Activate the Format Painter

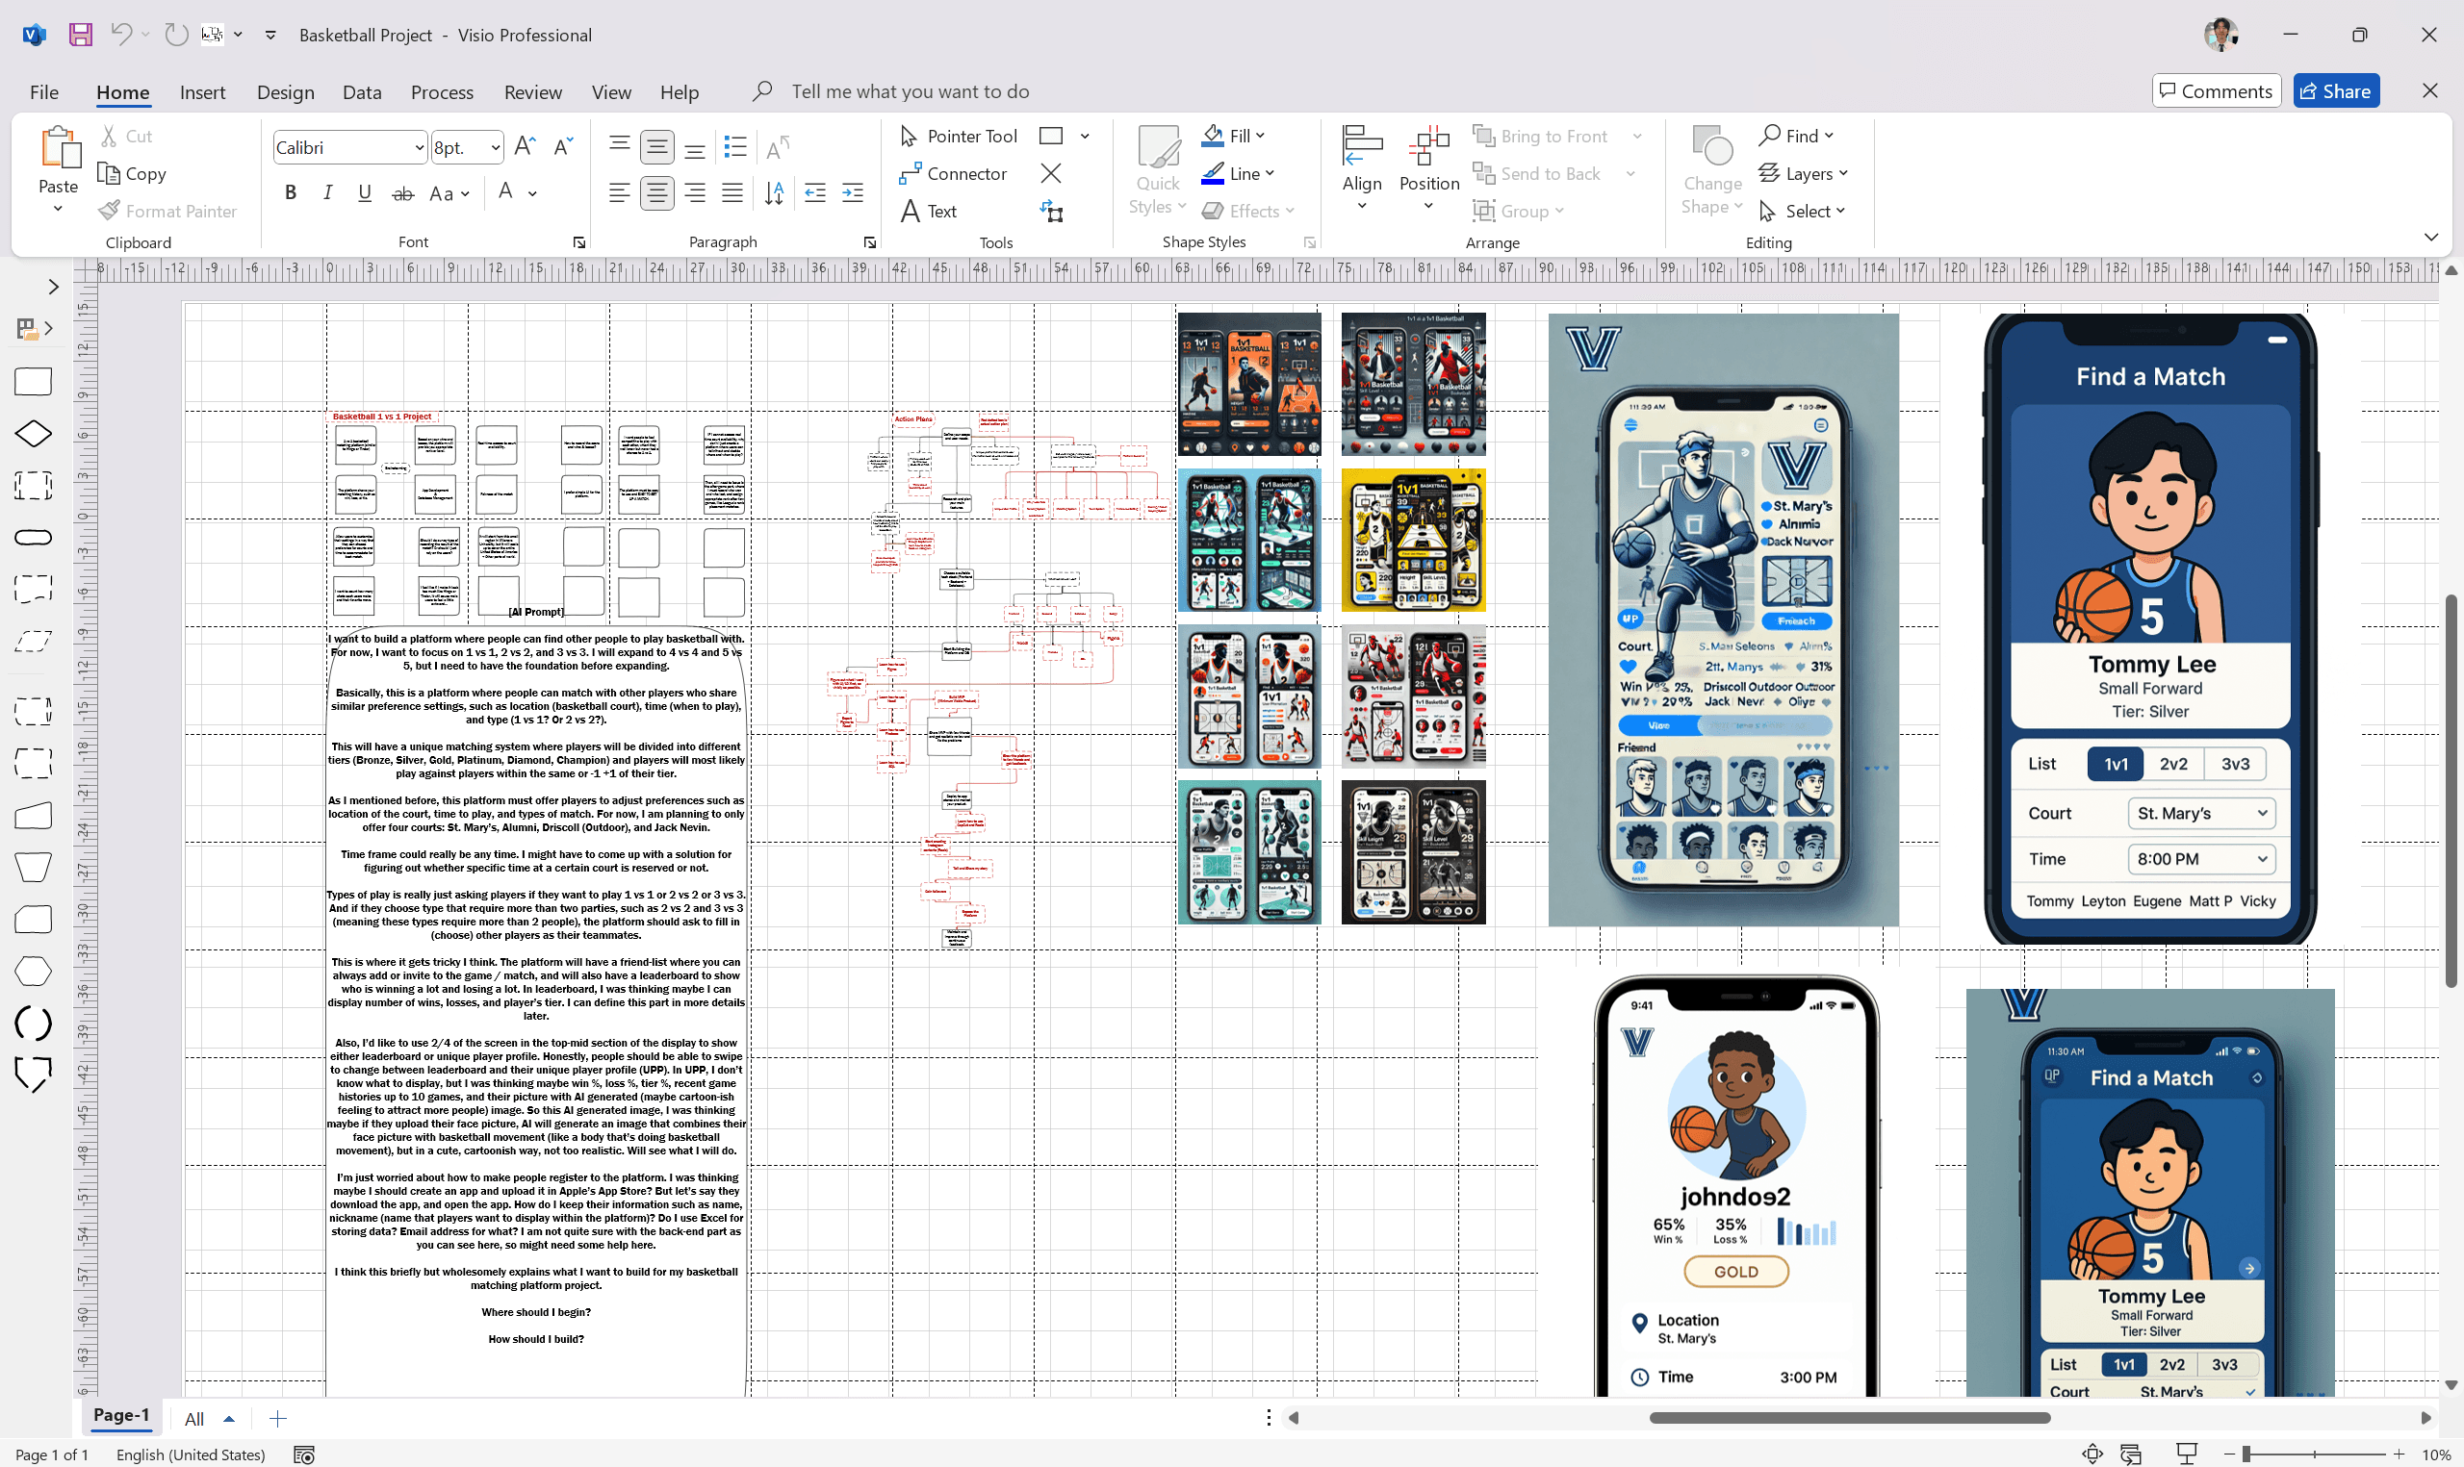click(x=168, y=211)
